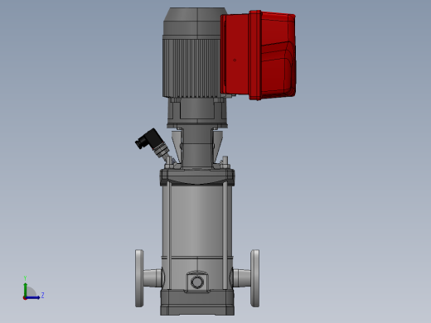The height and width of the screenshot is (323, 431).
Task: Select the round drain plug on base
Action: point(197,282)
